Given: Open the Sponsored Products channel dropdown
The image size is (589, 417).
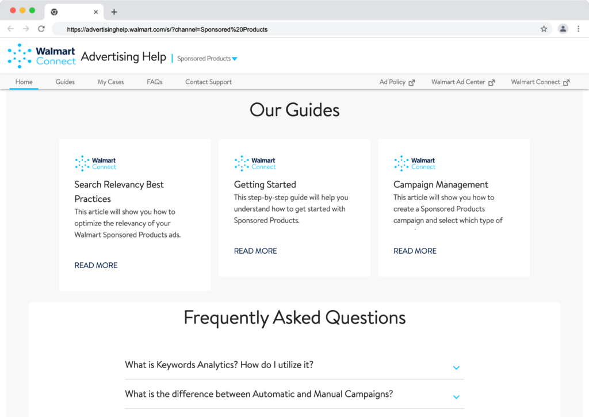Looking at the screenshot, I should pos(207,59).
